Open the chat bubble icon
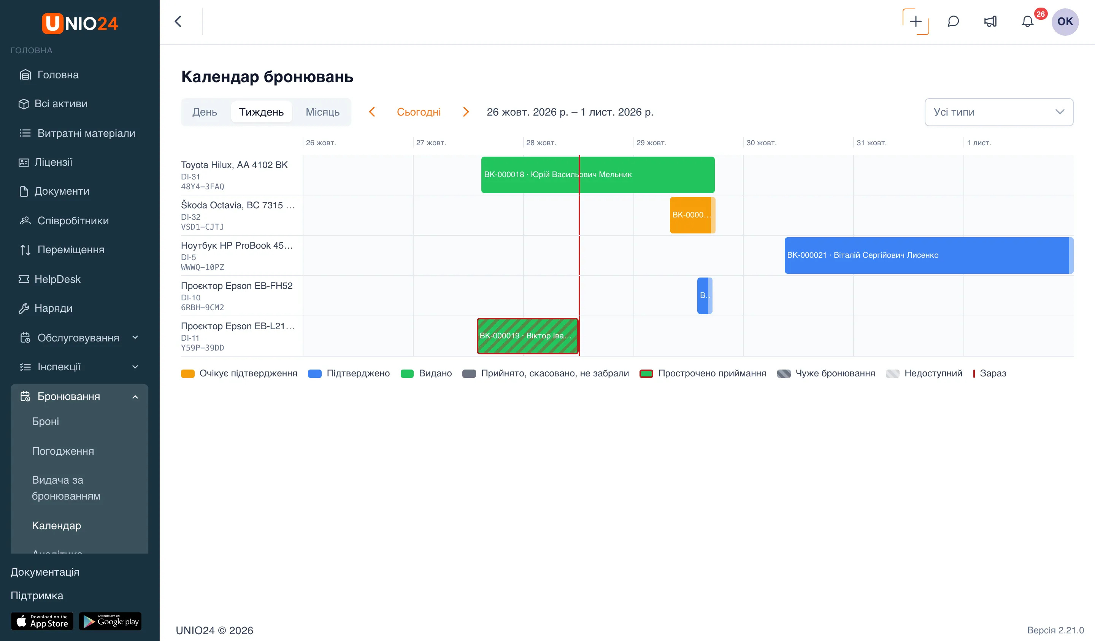Image resolution: width=1095 pixels, height=641 pixels. point(953,21)
